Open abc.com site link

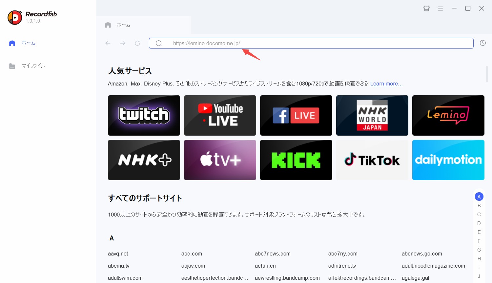coord(192,254)
